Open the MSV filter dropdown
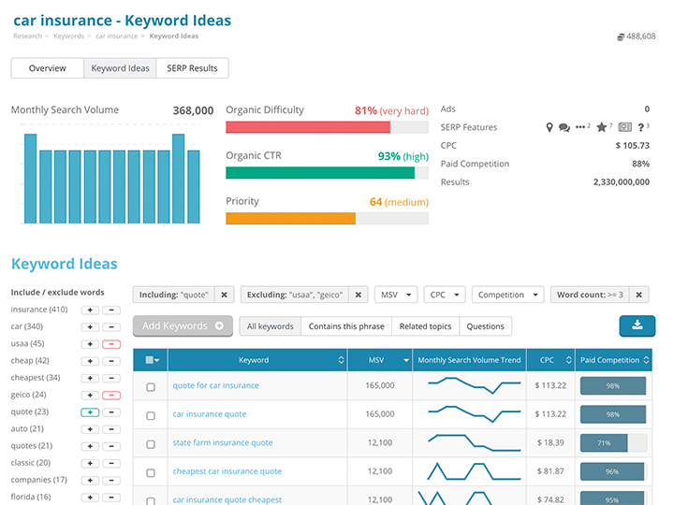Image resolution: width=674 pixels, height=505 pixels. (395, 295)
